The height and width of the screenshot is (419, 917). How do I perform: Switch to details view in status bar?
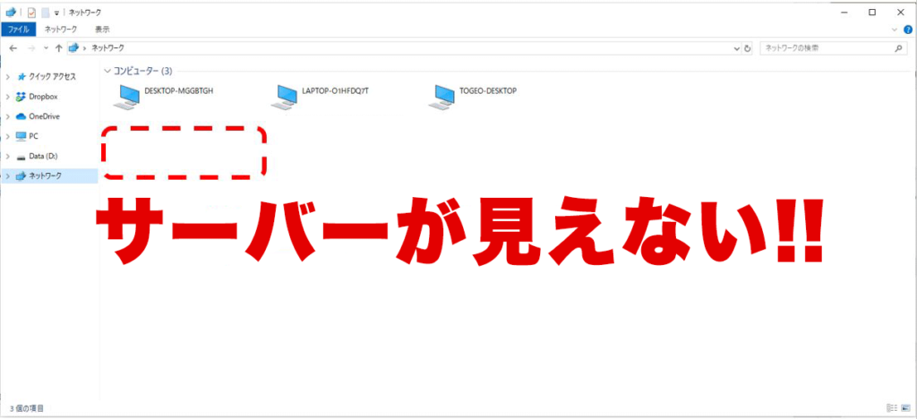pos(891,407)
